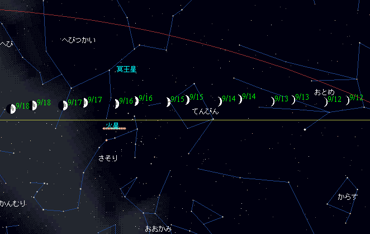Click the てんびん constellation label
Viewport: 370px width, 234px height.
[x=205, y=111]
